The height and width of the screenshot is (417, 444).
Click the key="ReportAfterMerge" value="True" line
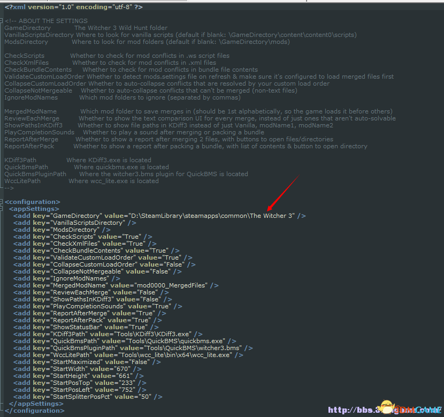90,313
